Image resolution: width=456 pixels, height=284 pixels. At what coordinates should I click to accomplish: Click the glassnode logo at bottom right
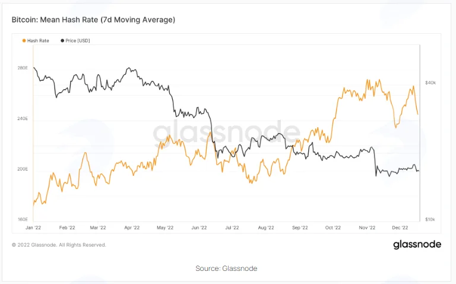point(417,244)
